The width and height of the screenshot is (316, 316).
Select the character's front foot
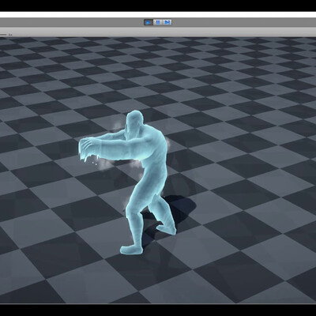tap(131, 250)
